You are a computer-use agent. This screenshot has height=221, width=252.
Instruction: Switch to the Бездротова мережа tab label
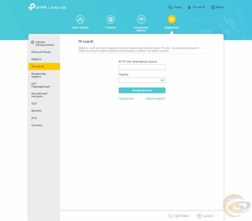[x=141, y=29]
